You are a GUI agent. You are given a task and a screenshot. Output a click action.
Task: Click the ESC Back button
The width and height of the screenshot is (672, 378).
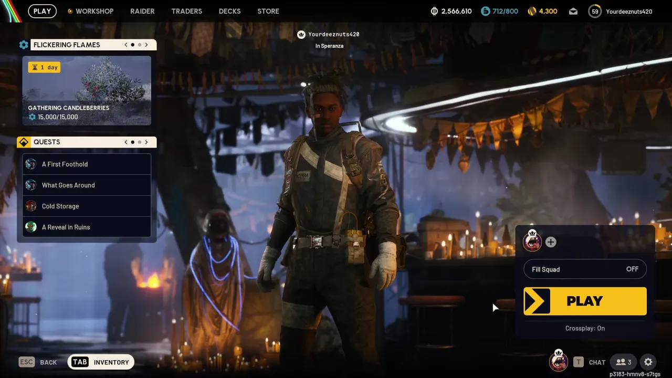pyautogui.click(x=38, y=362)
